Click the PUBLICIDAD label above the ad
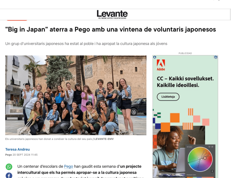The image size is (231, 178). tap(185, 53)
